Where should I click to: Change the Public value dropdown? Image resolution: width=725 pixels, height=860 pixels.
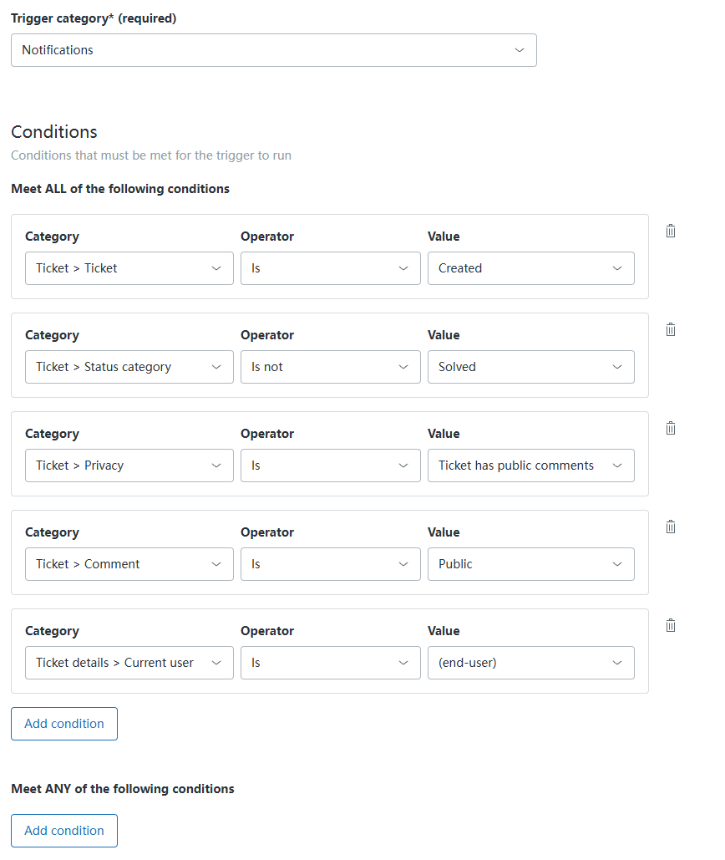click(530, 564)
